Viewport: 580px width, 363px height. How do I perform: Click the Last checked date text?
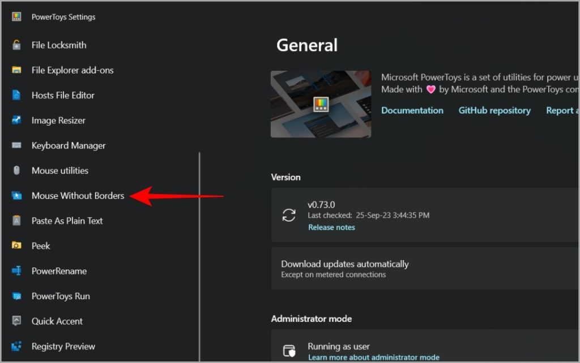point(368,215)
